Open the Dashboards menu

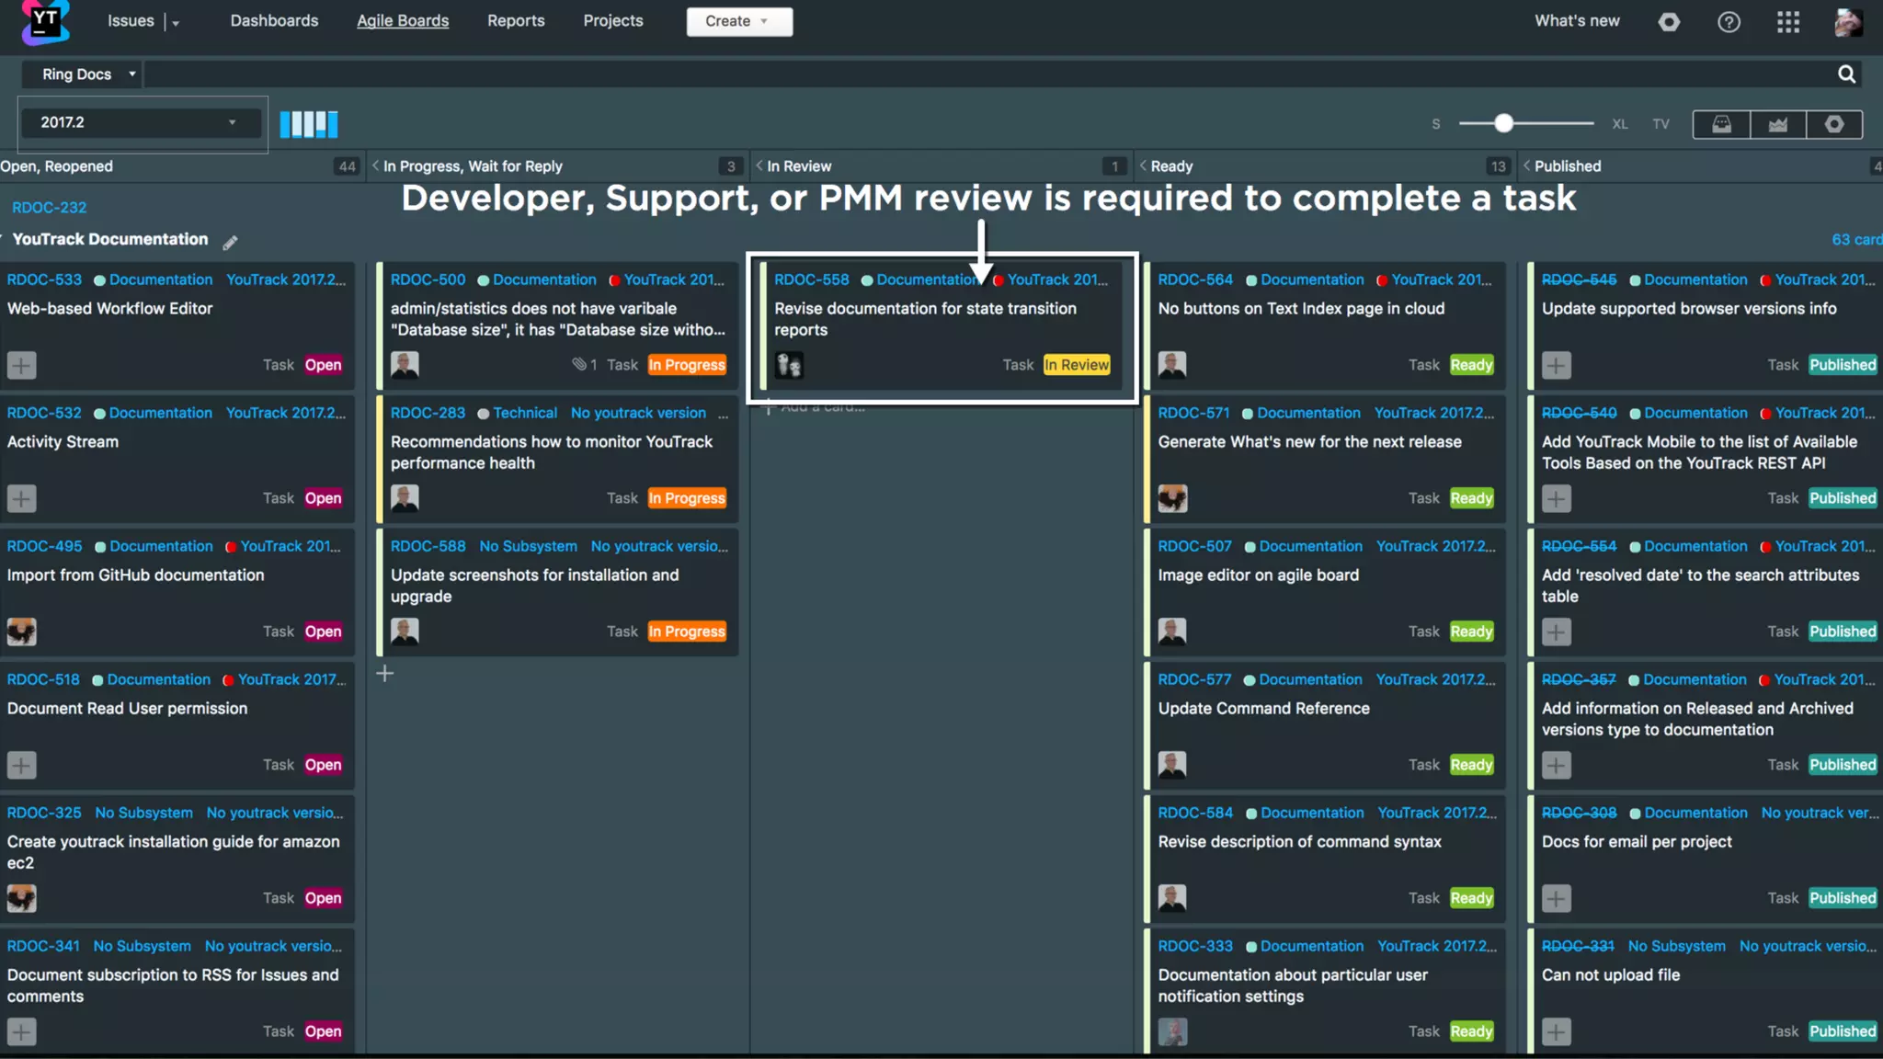point(274,20)
